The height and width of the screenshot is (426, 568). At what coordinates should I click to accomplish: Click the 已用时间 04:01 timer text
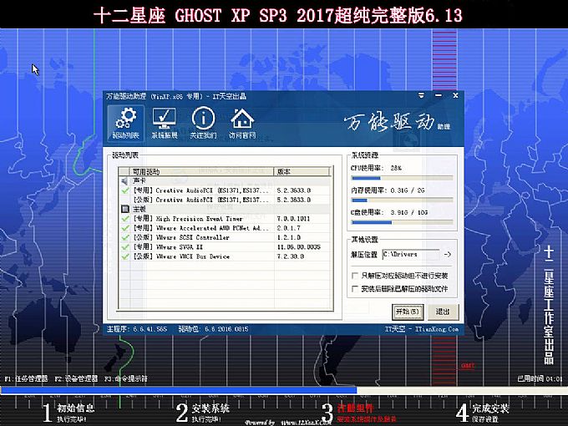pos(540,378)
